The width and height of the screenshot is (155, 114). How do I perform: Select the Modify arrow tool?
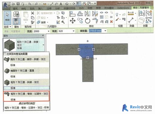click(x=7, y=18)
